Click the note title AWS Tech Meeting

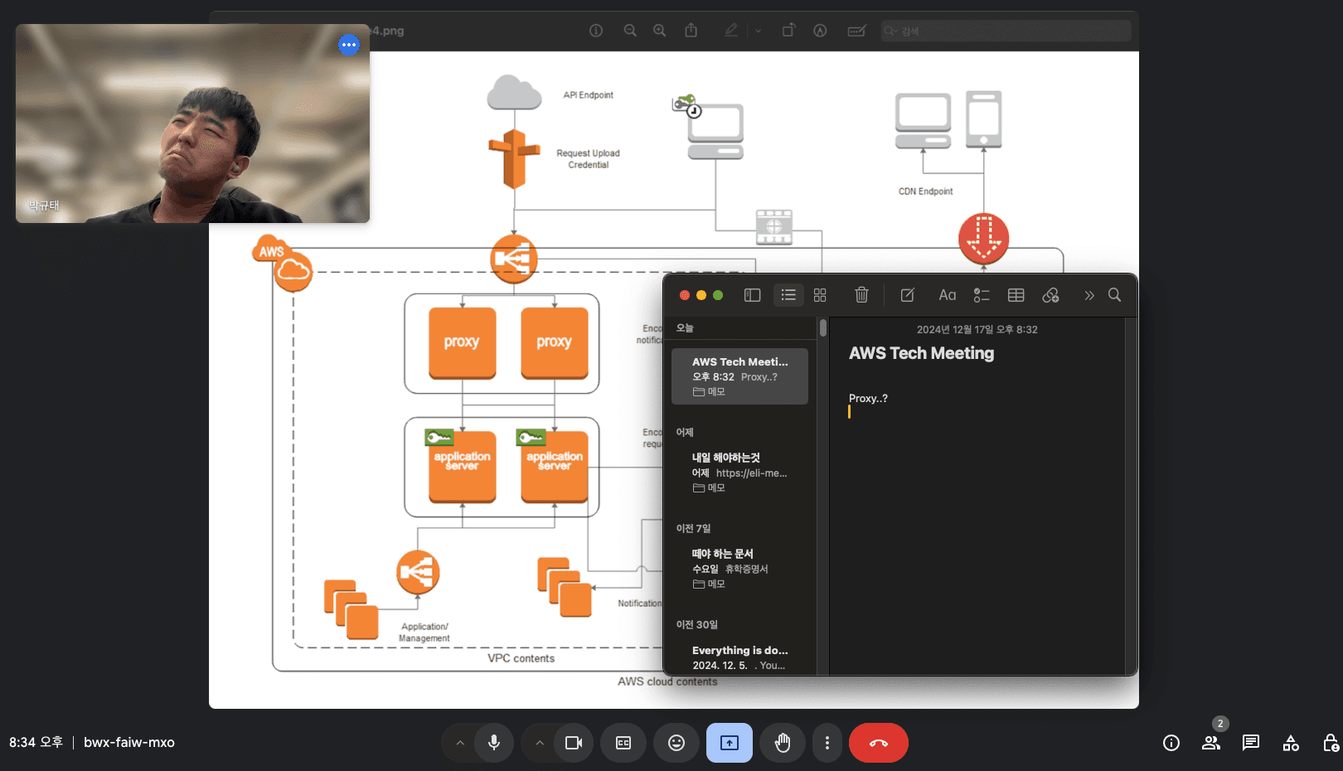click(x=921, y=353)
